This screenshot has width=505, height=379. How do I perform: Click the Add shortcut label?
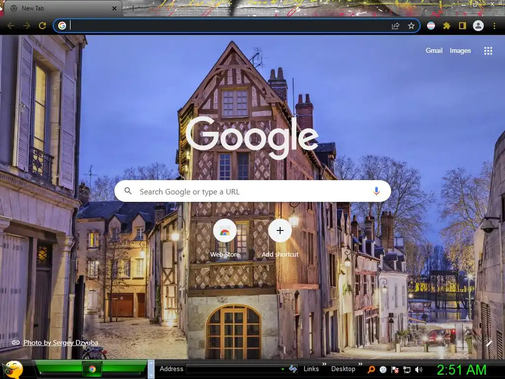280,254
